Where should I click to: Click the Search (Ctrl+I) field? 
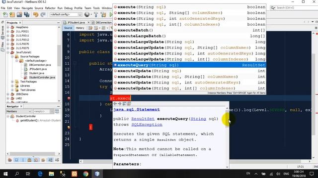coord(294,8)
